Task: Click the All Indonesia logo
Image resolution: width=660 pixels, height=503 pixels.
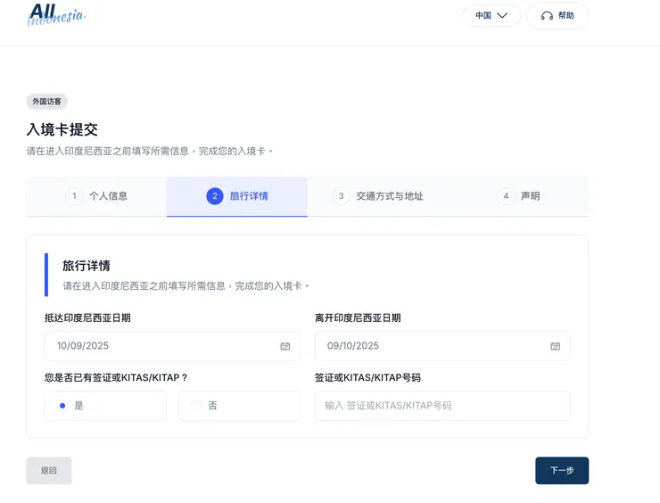Action: (56, 15)
